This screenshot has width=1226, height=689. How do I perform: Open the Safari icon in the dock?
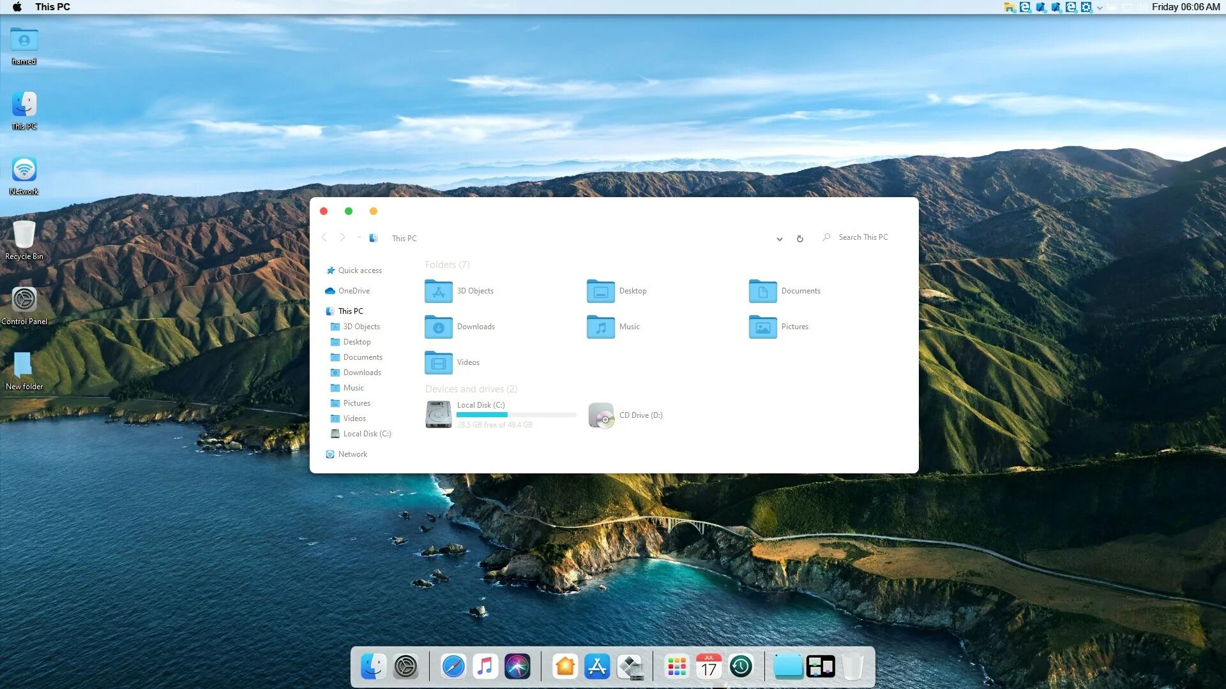tap(453, 667)
